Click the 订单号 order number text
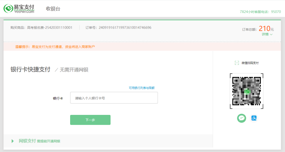 click(x=118, y=28)
